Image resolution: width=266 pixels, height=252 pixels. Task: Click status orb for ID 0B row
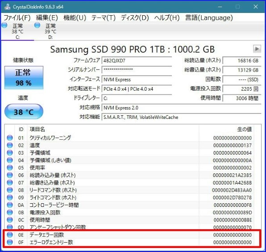(x=10, y=212)
